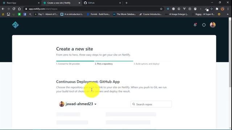
Task: Select step 2. Pick a repository
Action: coord(104,64)
